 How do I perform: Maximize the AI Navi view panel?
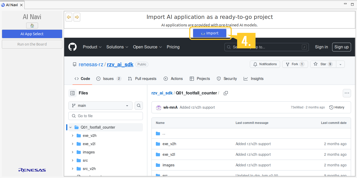352,4
